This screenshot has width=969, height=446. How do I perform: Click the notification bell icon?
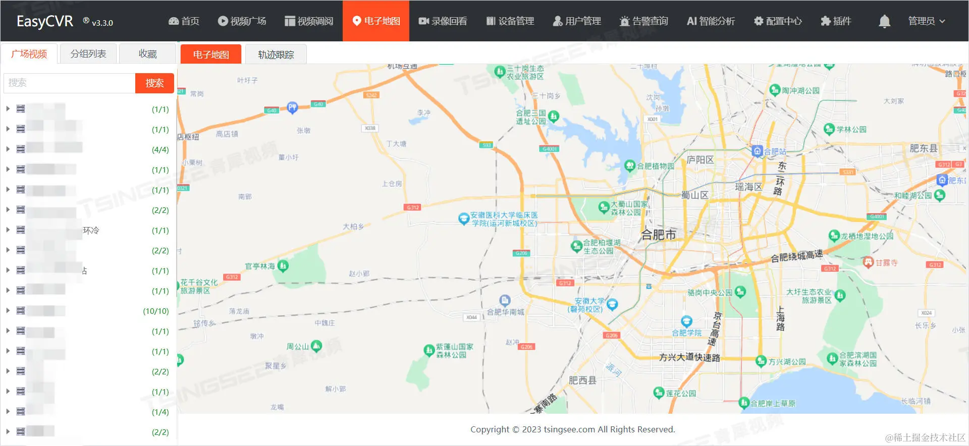point(884,21)
